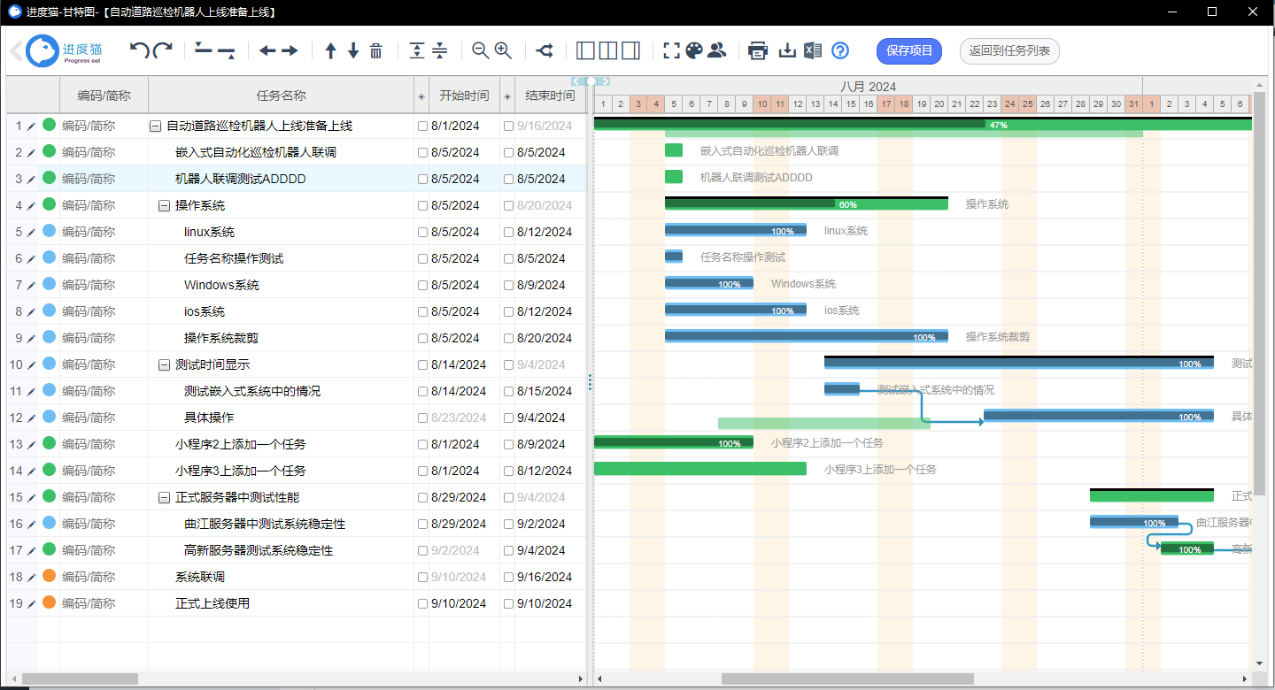
Task: Click the 结束时间 column sort marker
Action: 507,96
